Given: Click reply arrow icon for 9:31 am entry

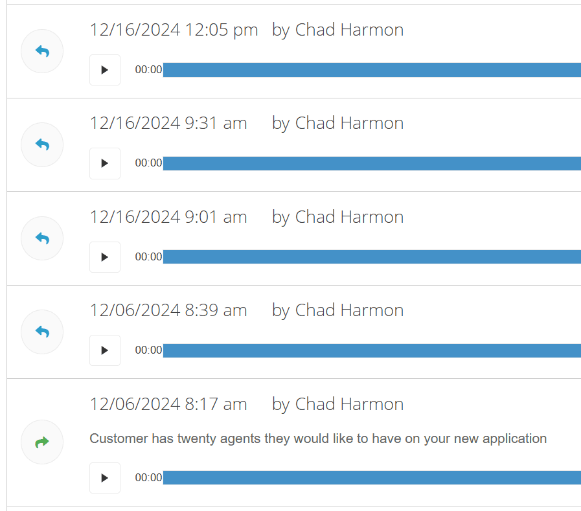Looking at the screenshot, I should pos(42,145).
